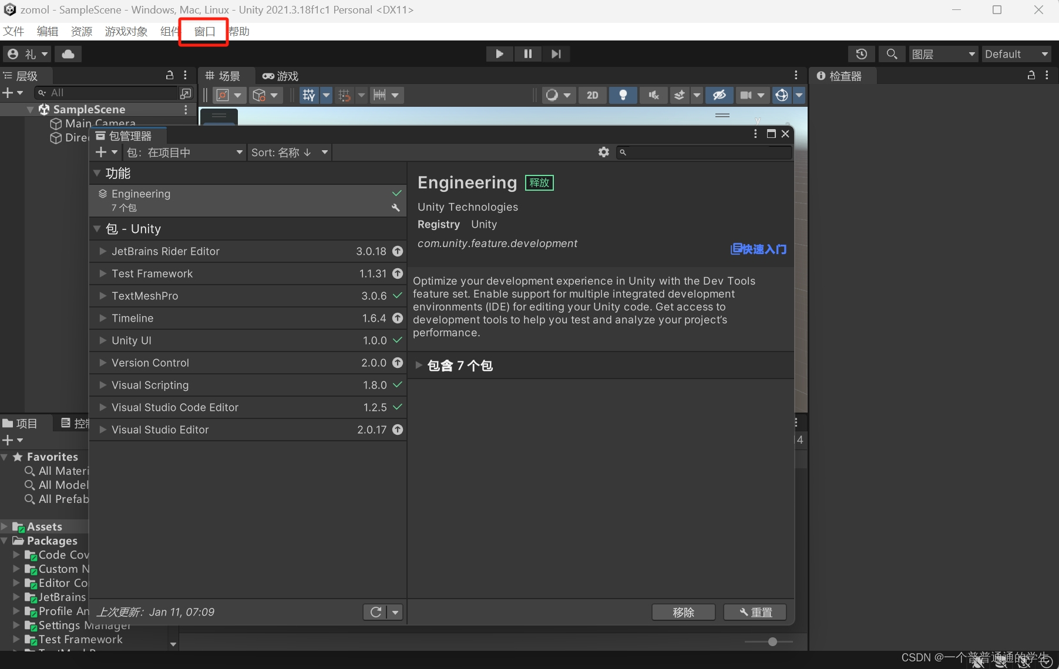Select the draw mode sphere icon
Screen dimensions: 1059x669
pos(552,95)
